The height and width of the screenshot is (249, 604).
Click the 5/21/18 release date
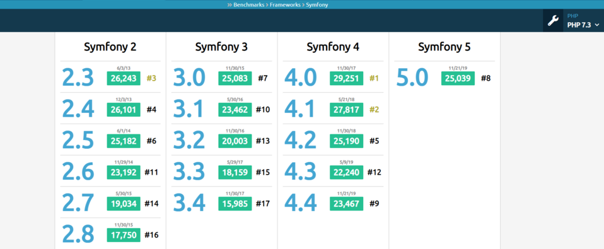[346, 100]
